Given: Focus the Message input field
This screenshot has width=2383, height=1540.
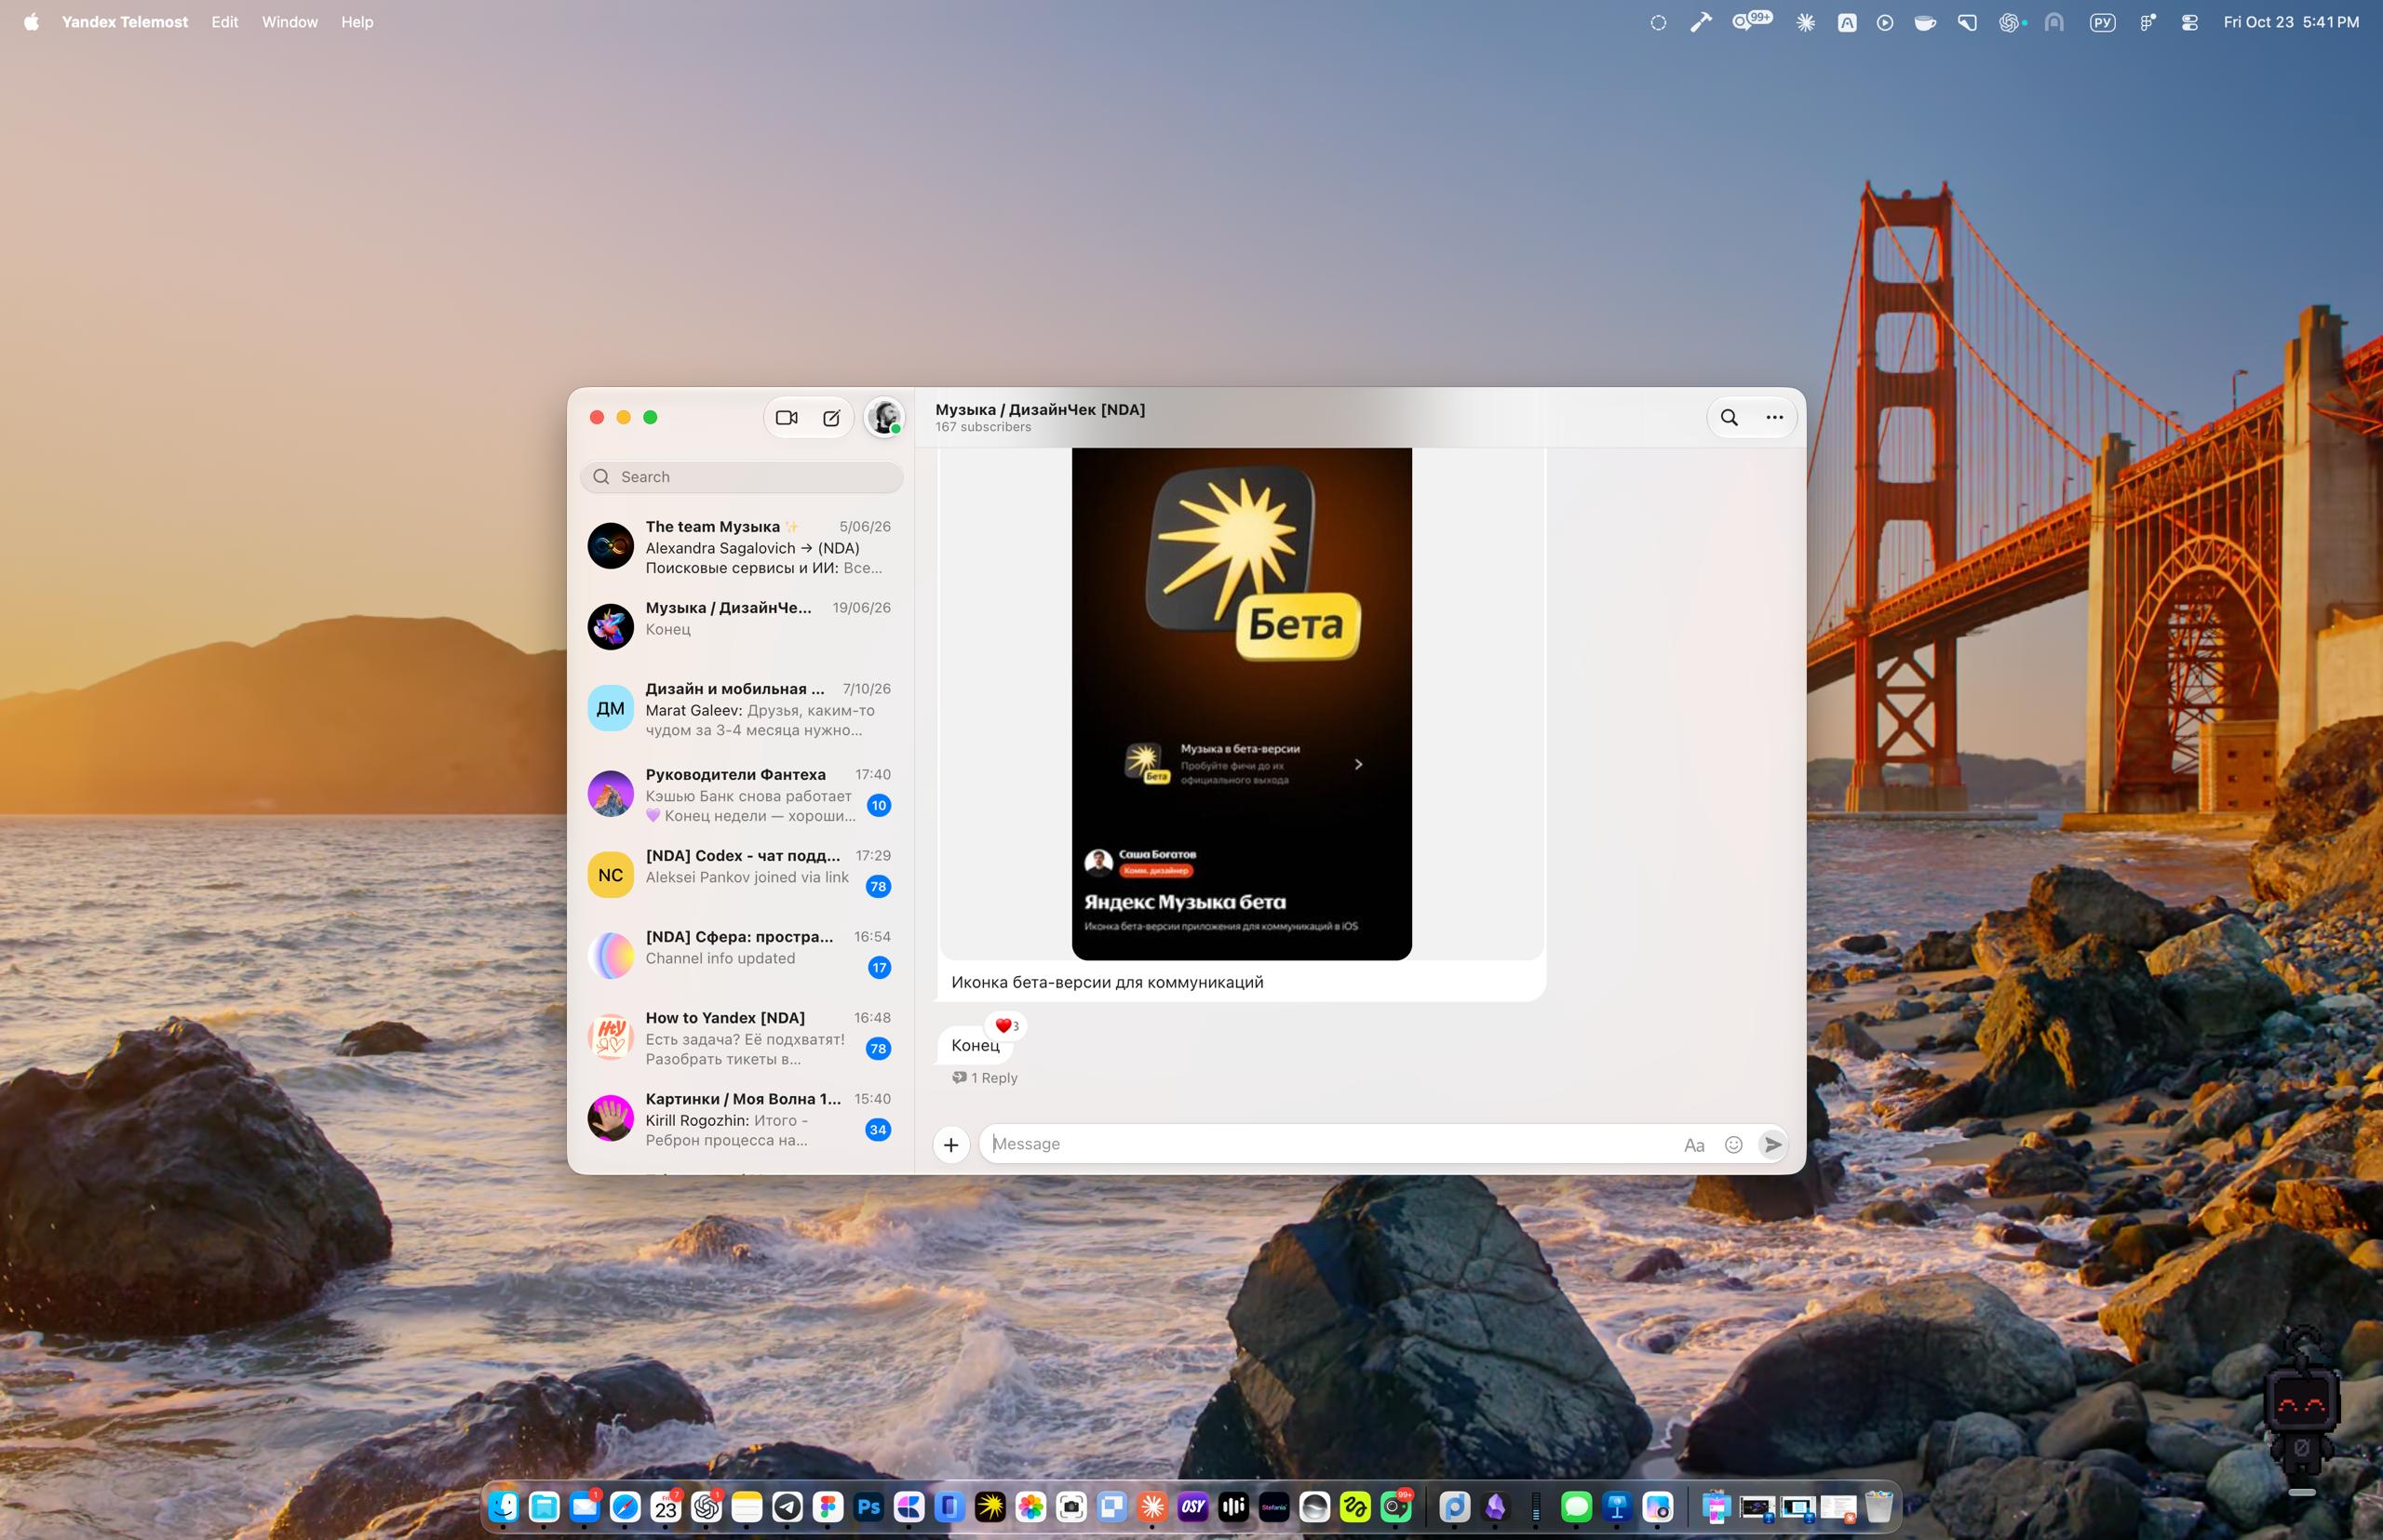Looking at the screenshot, I should coord(1330,1144).
